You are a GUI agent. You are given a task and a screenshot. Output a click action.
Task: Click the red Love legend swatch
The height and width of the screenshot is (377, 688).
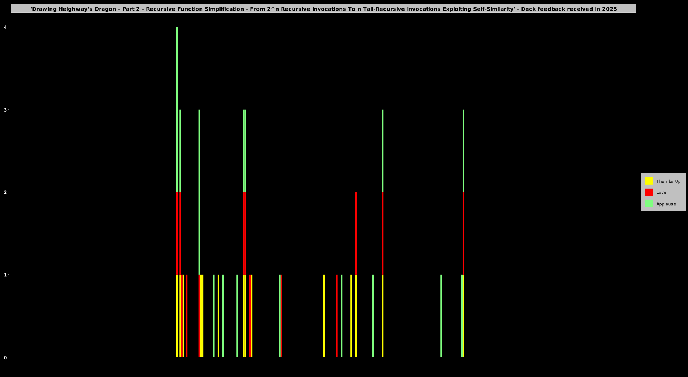click(x=649, y=192)
